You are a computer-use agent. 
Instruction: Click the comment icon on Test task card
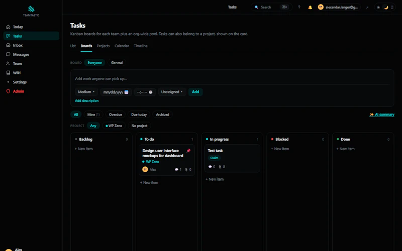[210, 167]
